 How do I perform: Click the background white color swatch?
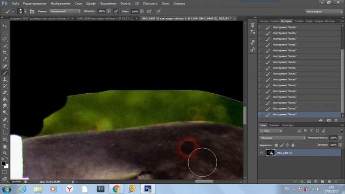[6, 167]
